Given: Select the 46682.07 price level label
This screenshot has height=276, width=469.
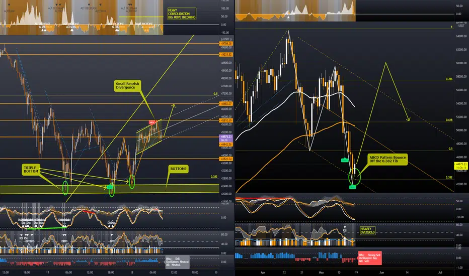Looking at the screenshot, I should (226, 103).
